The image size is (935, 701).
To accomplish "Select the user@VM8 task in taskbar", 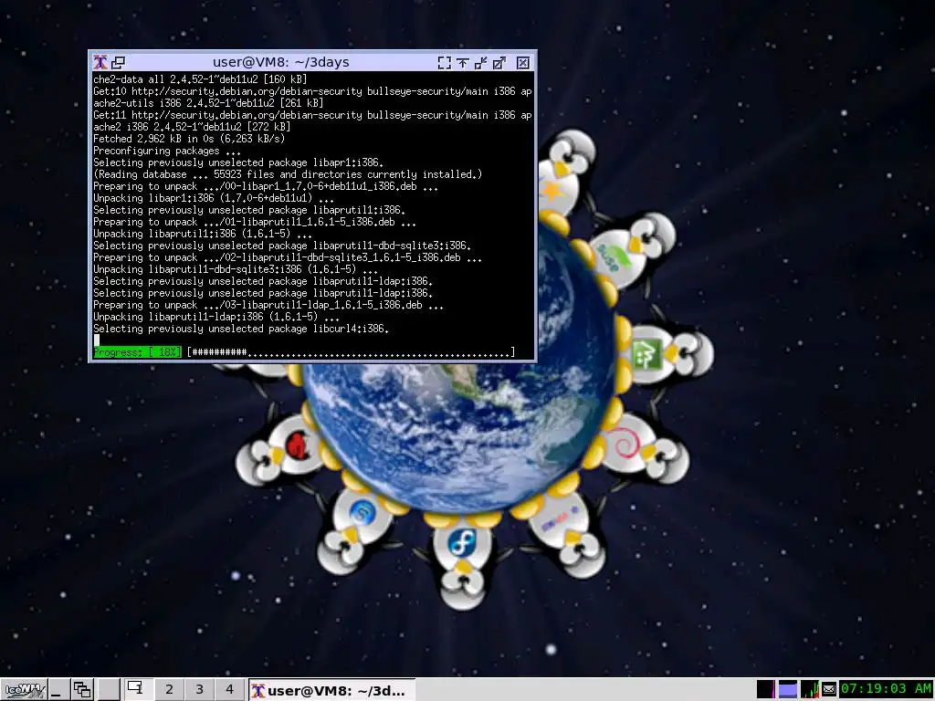I will (331, 690).
